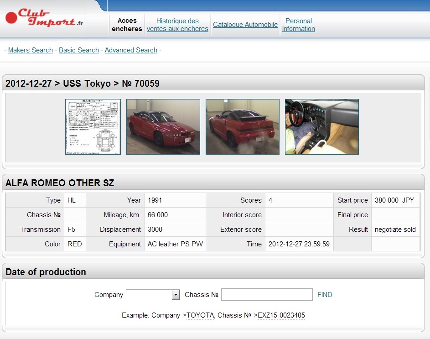Open the car interior photo
Screen dimensions: 430x339
point(322,127)
